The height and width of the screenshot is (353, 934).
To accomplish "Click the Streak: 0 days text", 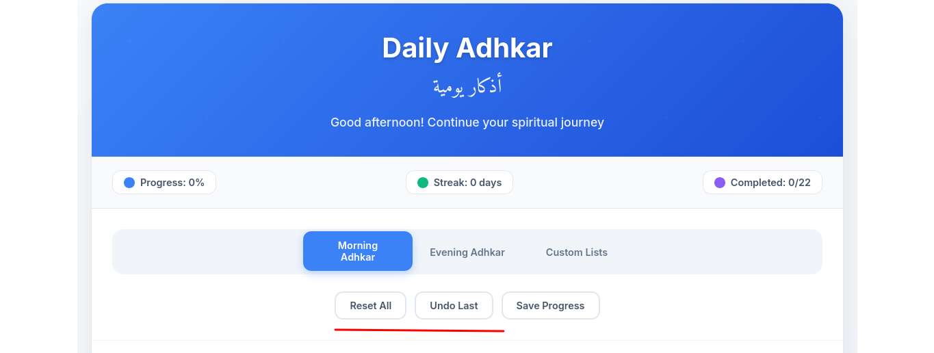I will 467,183.
